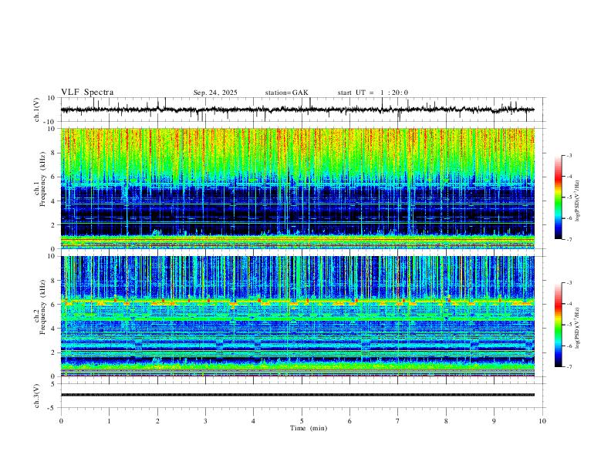Click inside the ch.2 spectrogram panel

coord(297,316)
